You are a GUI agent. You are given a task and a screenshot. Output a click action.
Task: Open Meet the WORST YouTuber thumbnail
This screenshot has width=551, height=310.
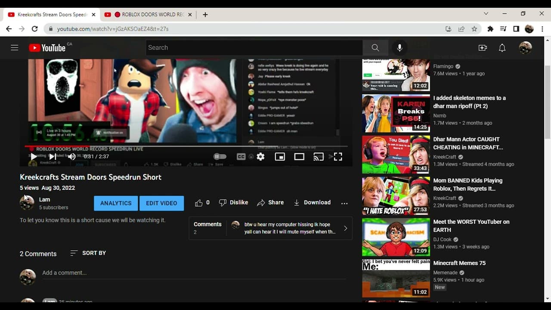396,237
